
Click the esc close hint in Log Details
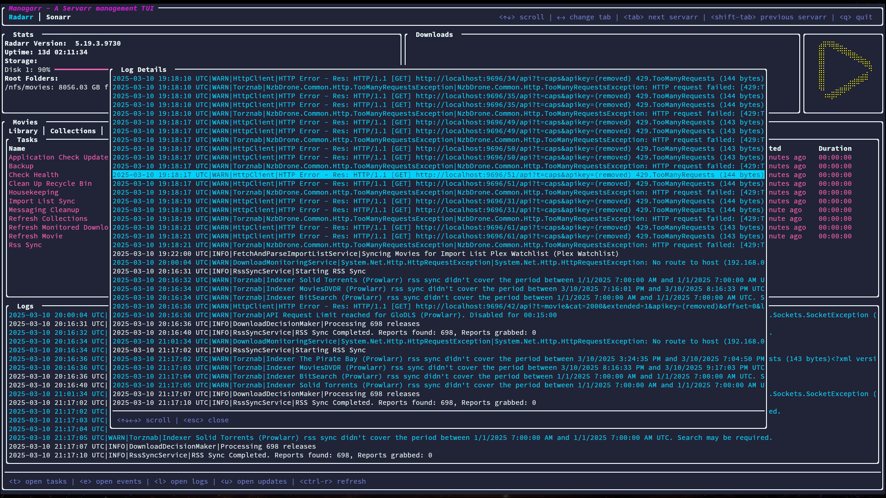click(x=206, y=420)
